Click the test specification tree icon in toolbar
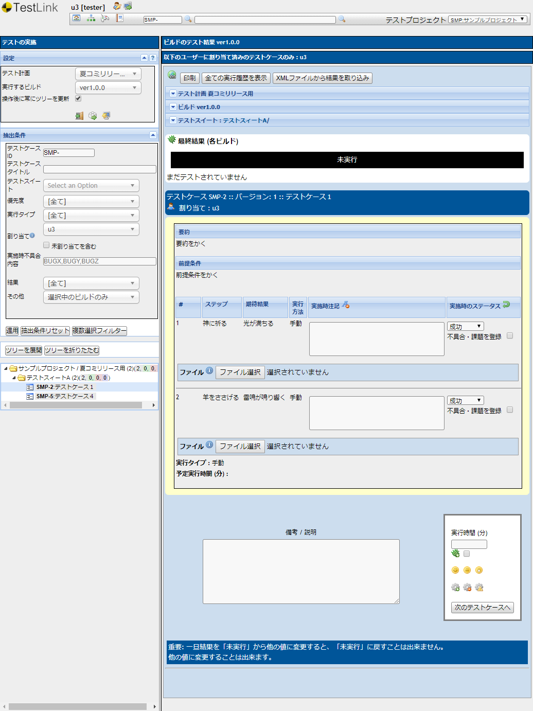 [91, 17]
